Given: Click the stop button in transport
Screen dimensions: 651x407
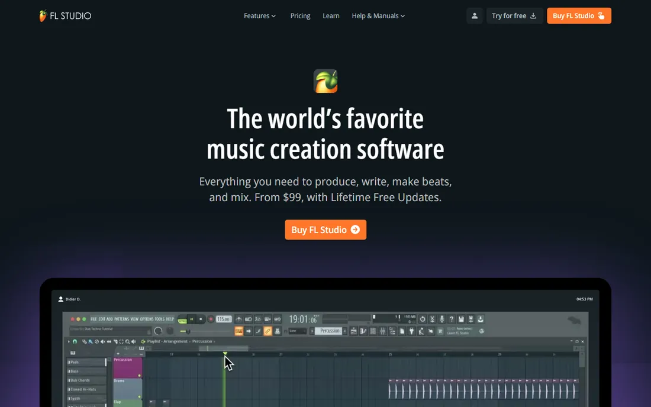Looking at the screenshot, I should coord(201,319).
